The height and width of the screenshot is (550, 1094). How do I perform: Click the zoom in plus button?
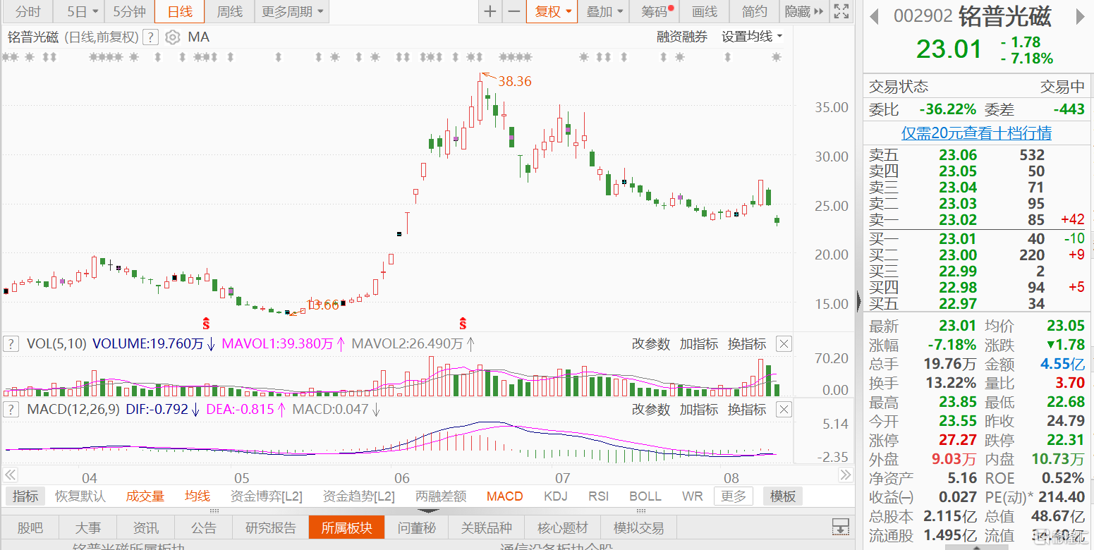[x=490, y=11]
